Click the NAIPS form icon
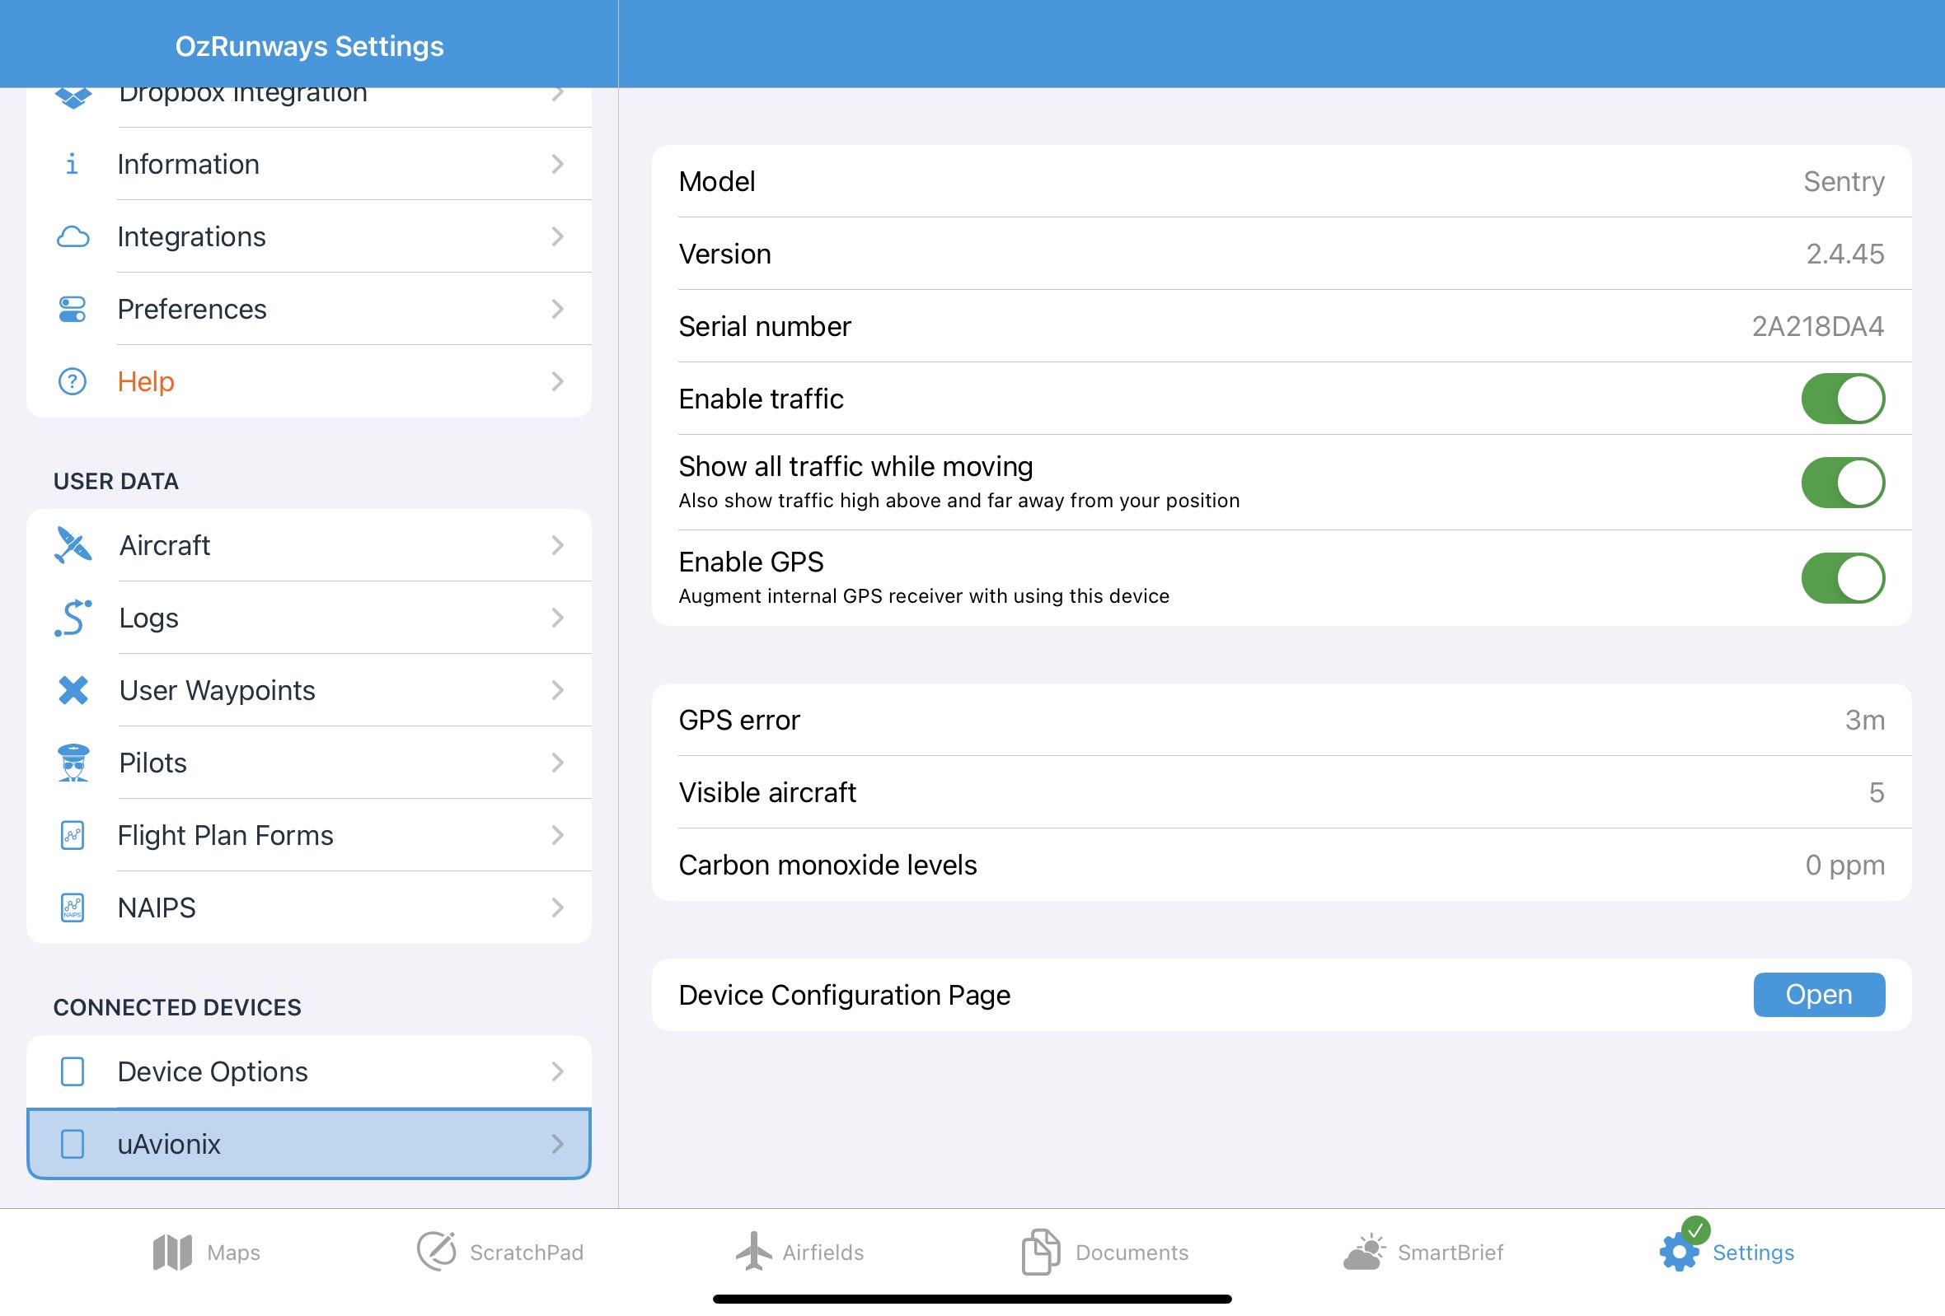This screenshot has width=1945, height=1316. pos(73,908)
